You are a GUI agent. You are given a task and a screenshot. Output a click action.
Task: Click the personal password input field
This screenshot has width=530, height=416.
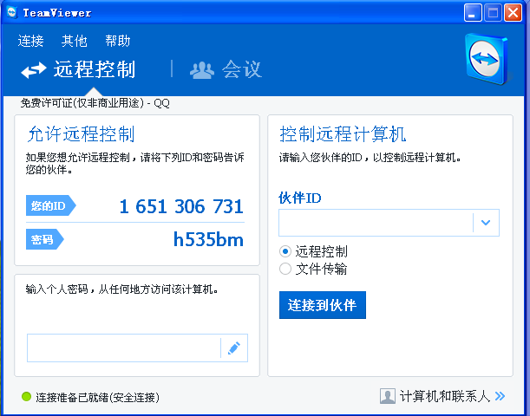tap(124, 348)
